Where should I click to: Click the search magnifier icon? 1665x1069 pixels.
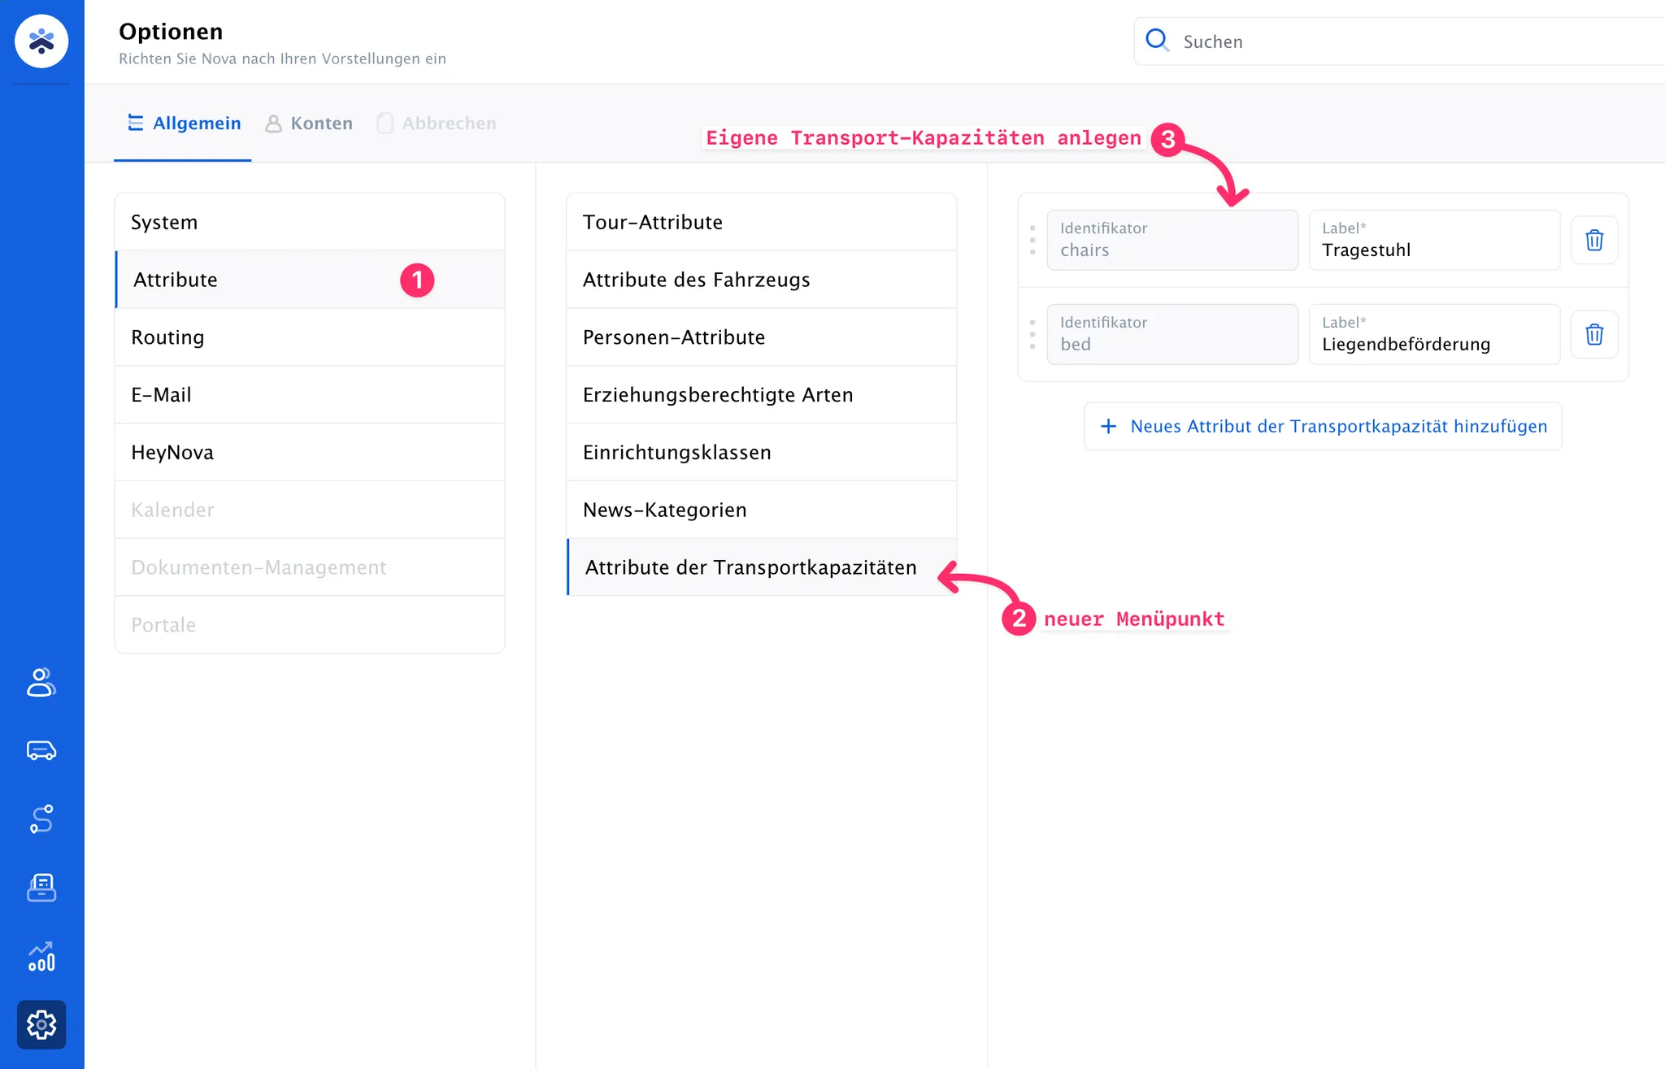coord(1157,40)
